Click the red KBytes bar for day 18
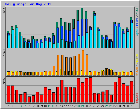 point(78,90)
